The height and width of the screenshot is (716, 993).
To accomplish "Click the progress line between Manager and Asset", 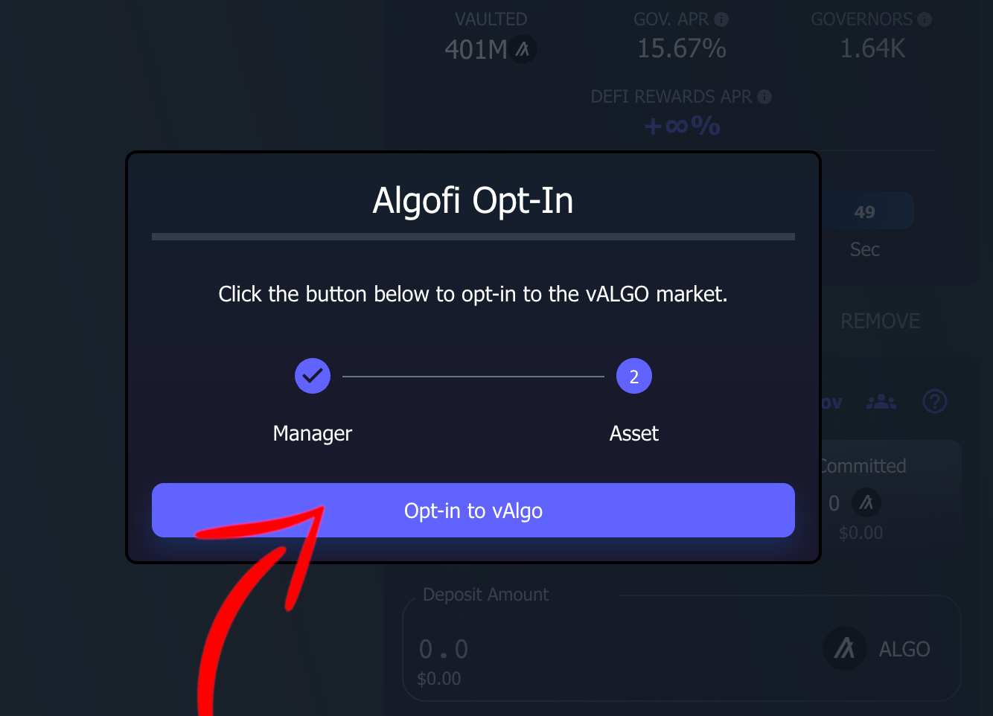I will pyautogui.click(x=473, y=377).
